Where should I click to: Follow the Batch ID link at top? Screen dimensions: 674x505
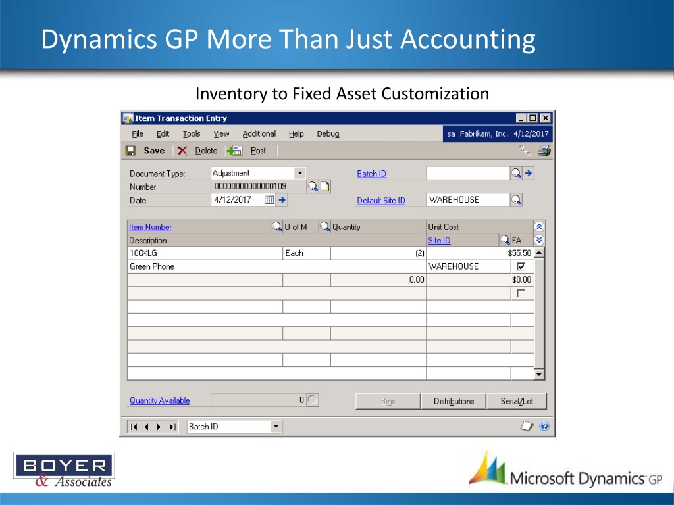pos(371,174)
